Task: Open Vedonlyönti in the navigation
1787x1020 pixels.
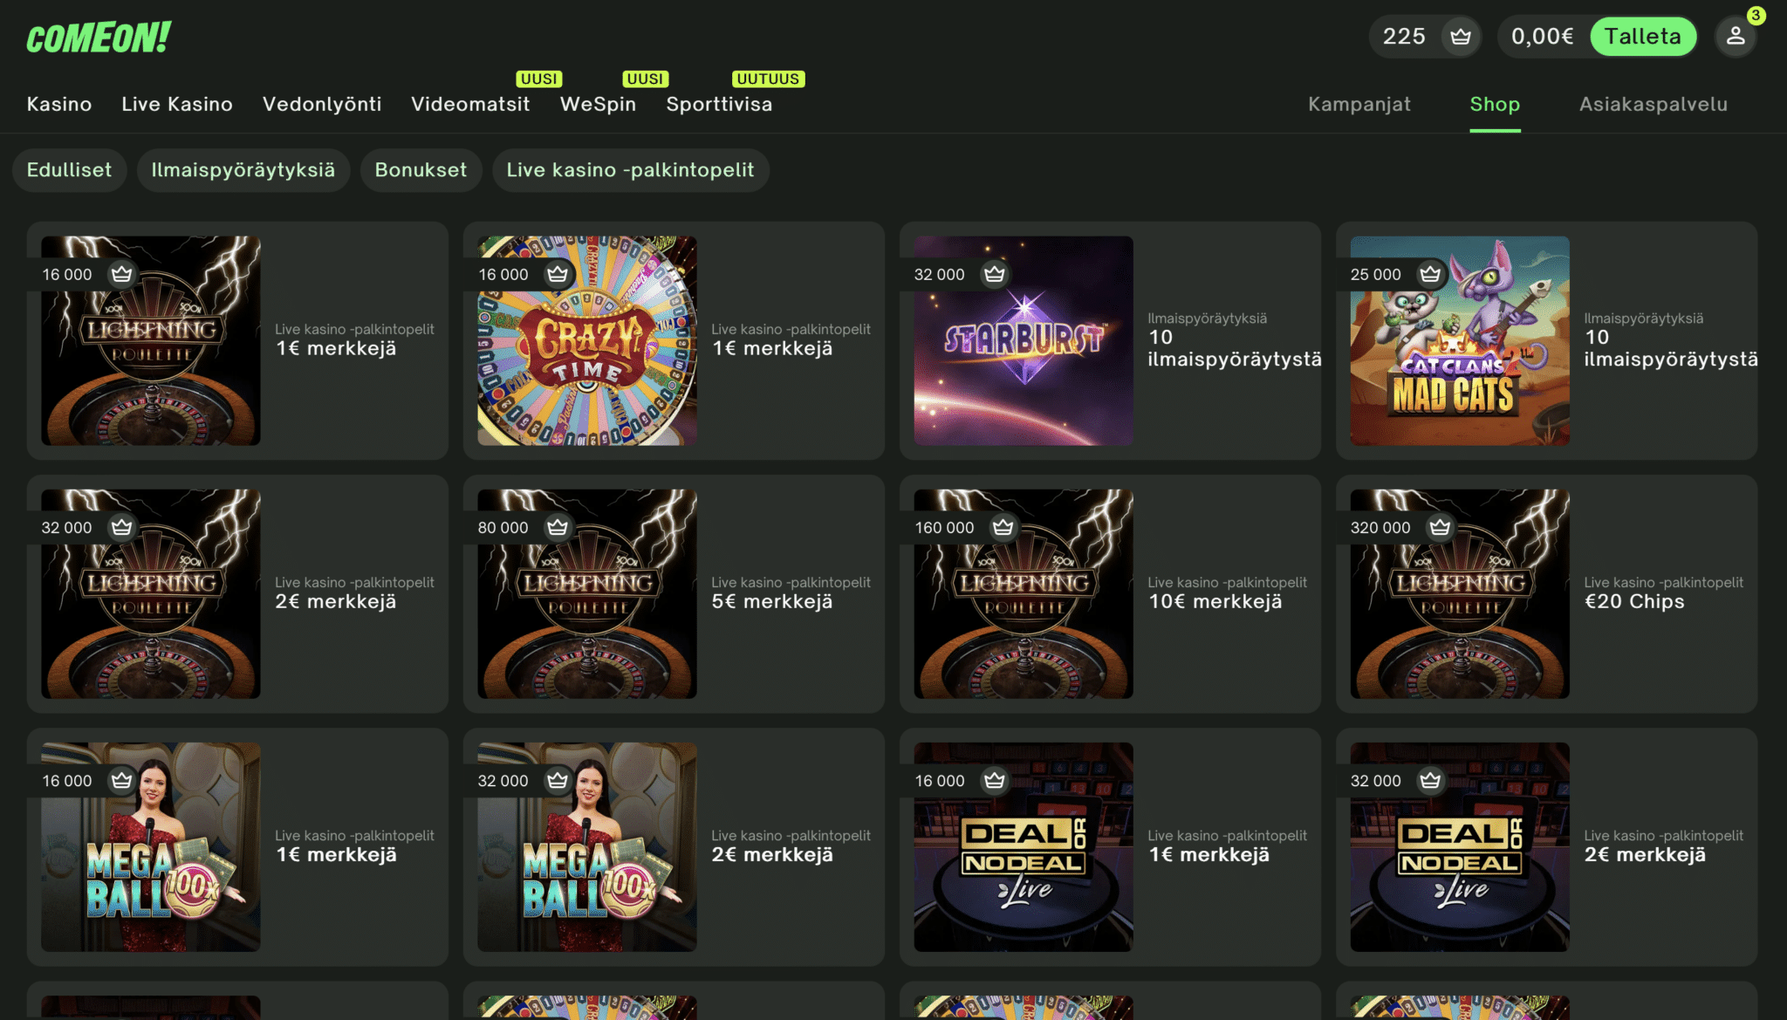Action: click(322, 104)
